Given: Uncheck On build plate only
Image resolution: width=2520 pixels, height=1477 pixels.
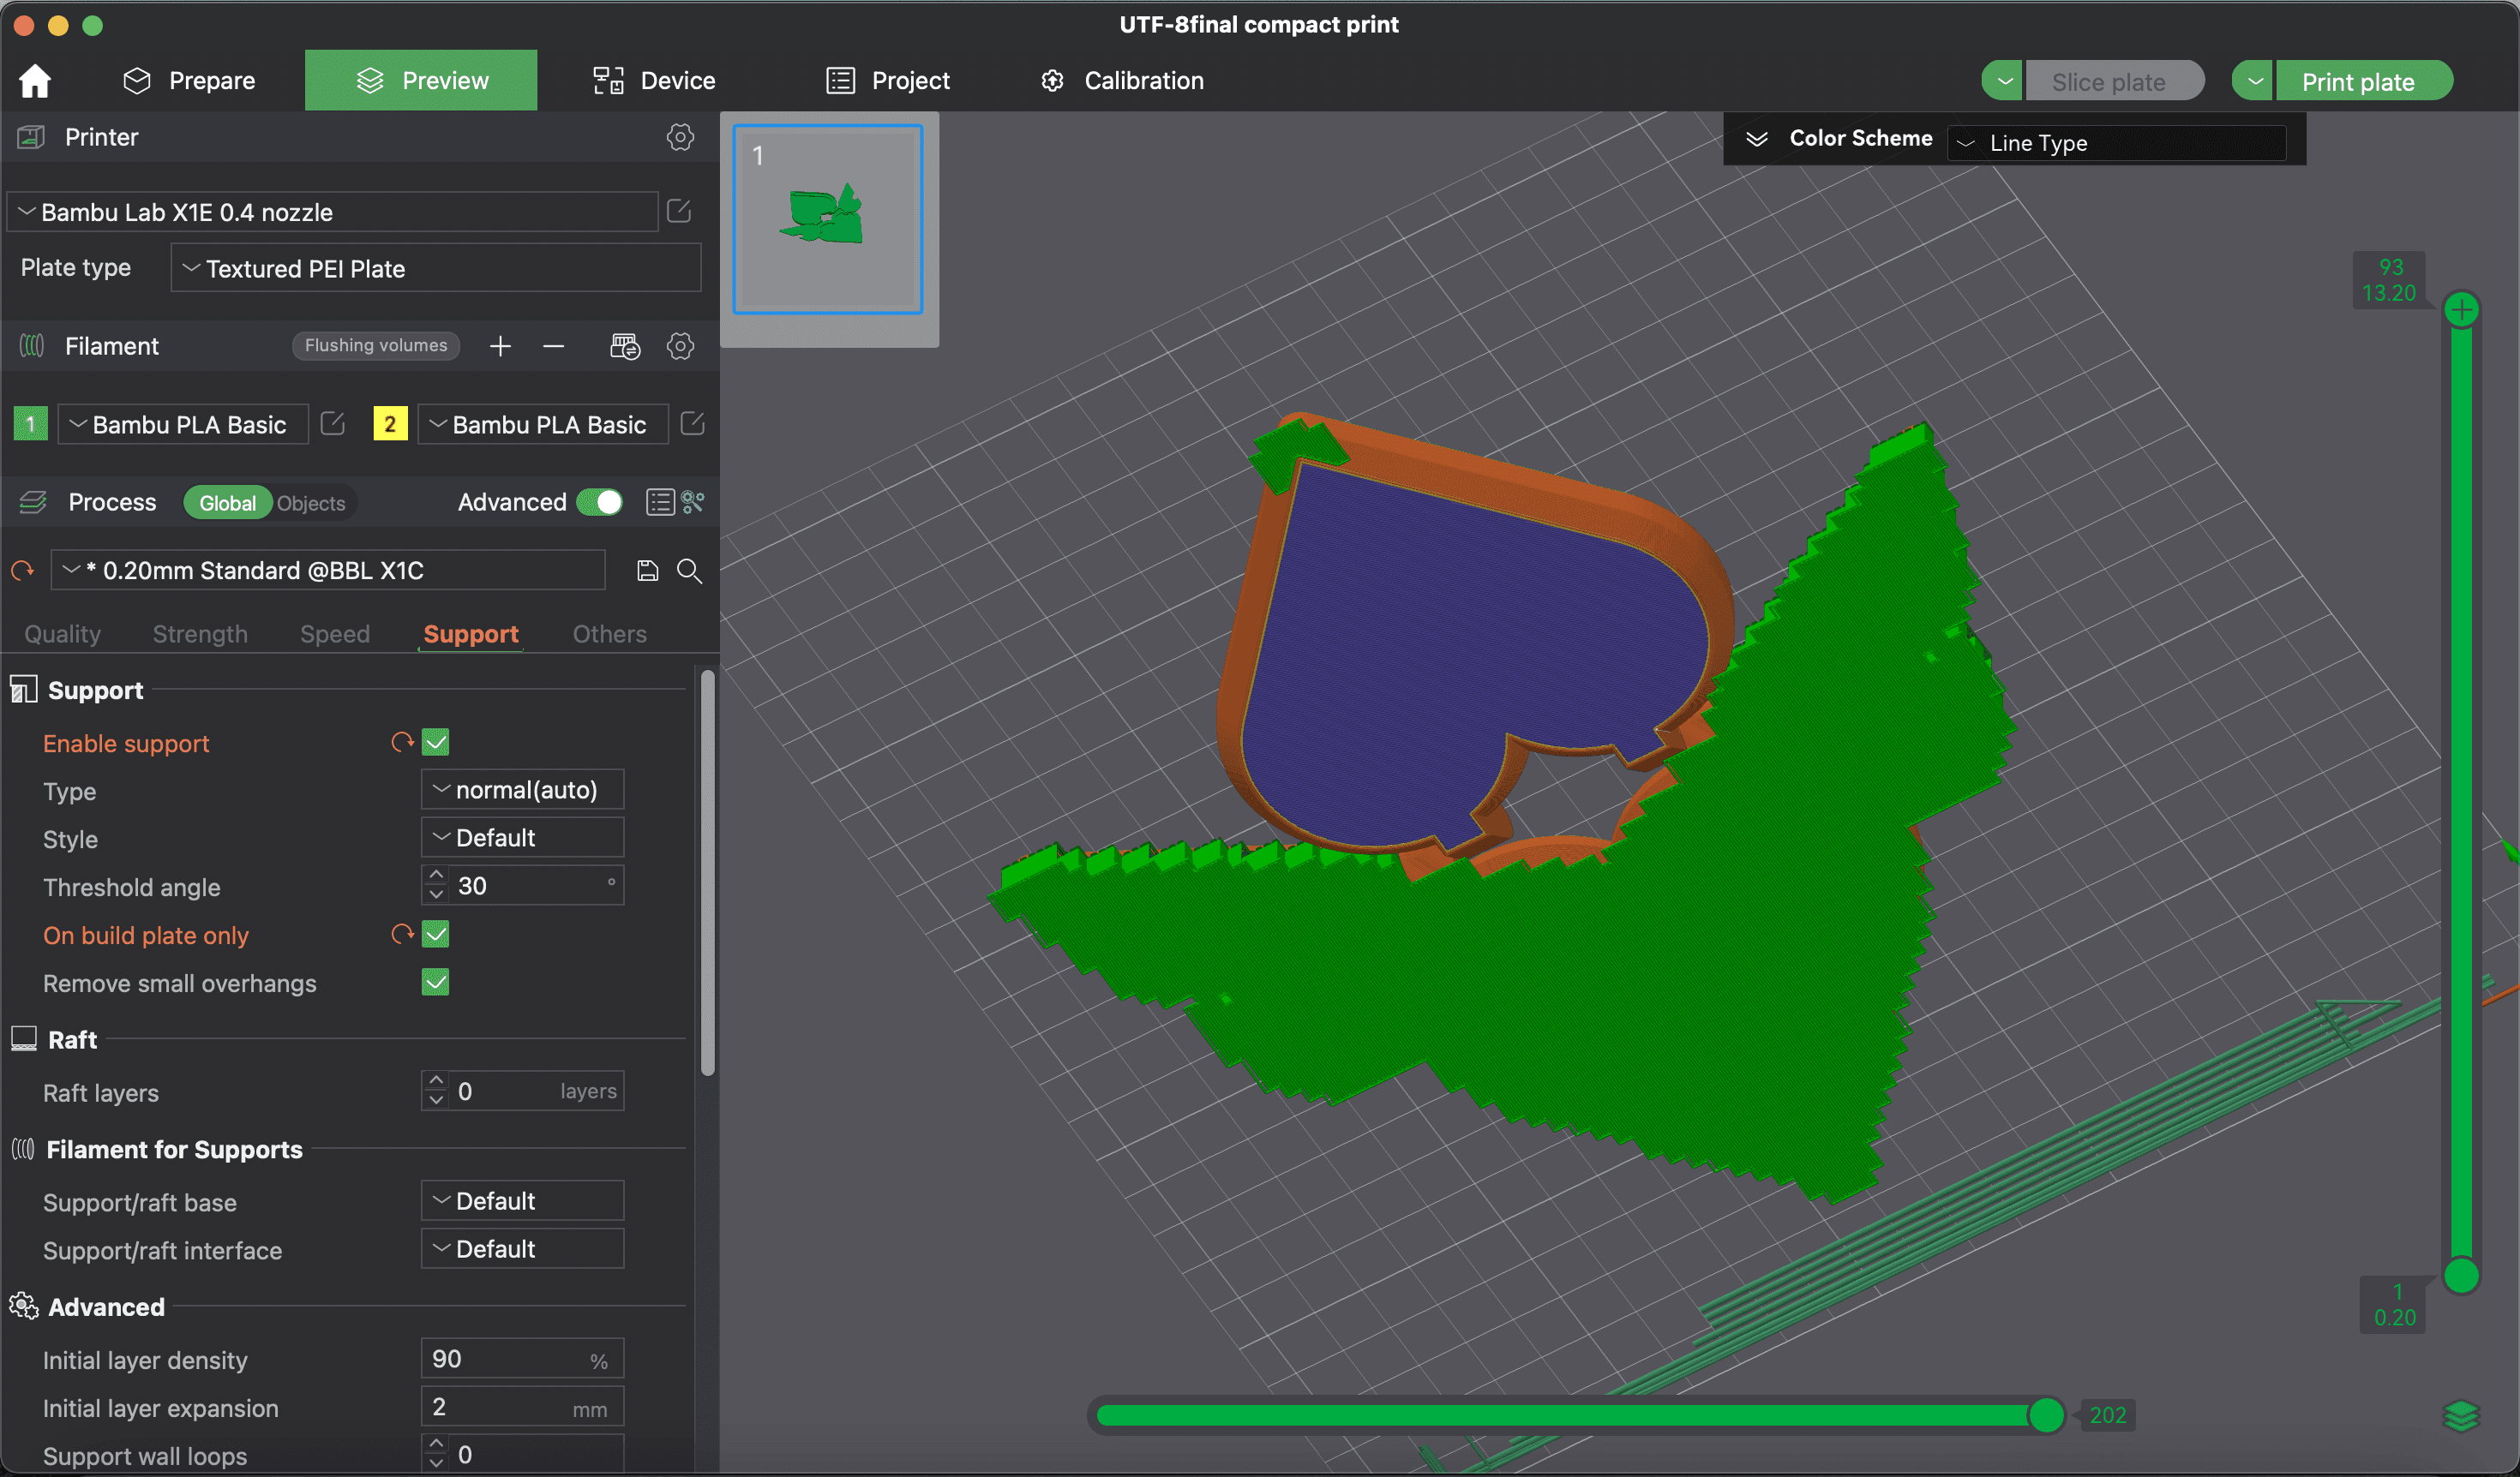Looking at the screenshot, I should 435,935.
